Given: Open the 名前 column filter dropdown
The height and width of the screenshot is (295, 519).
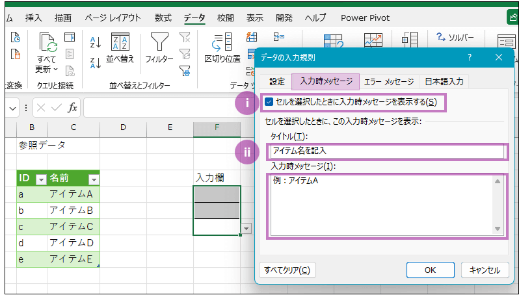Looking at the screenshot, I should (x=94, y=179).
